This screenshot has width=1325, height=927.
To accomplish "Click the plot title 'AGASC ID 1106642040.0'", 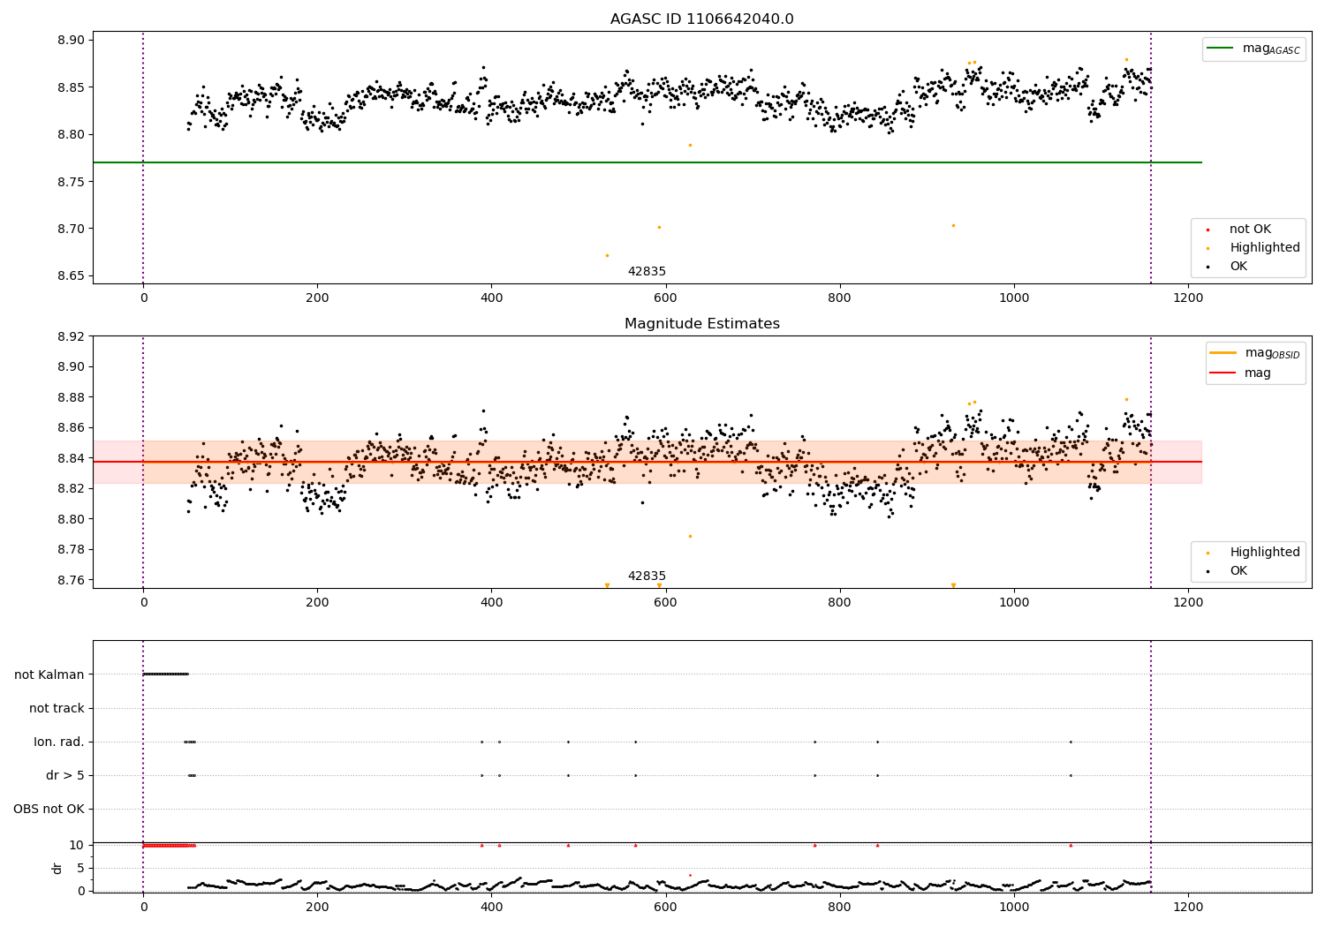I will point(702,19).
